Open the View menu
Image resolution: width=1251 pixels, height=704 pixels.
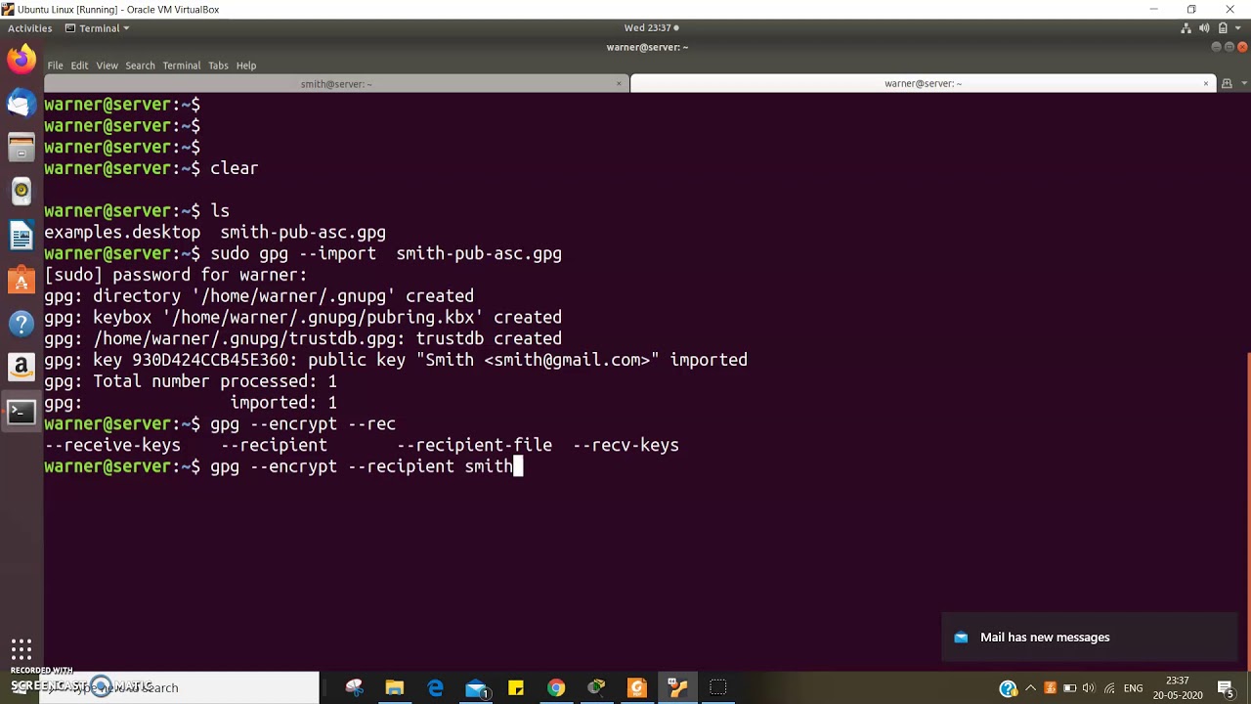[107, 66]
